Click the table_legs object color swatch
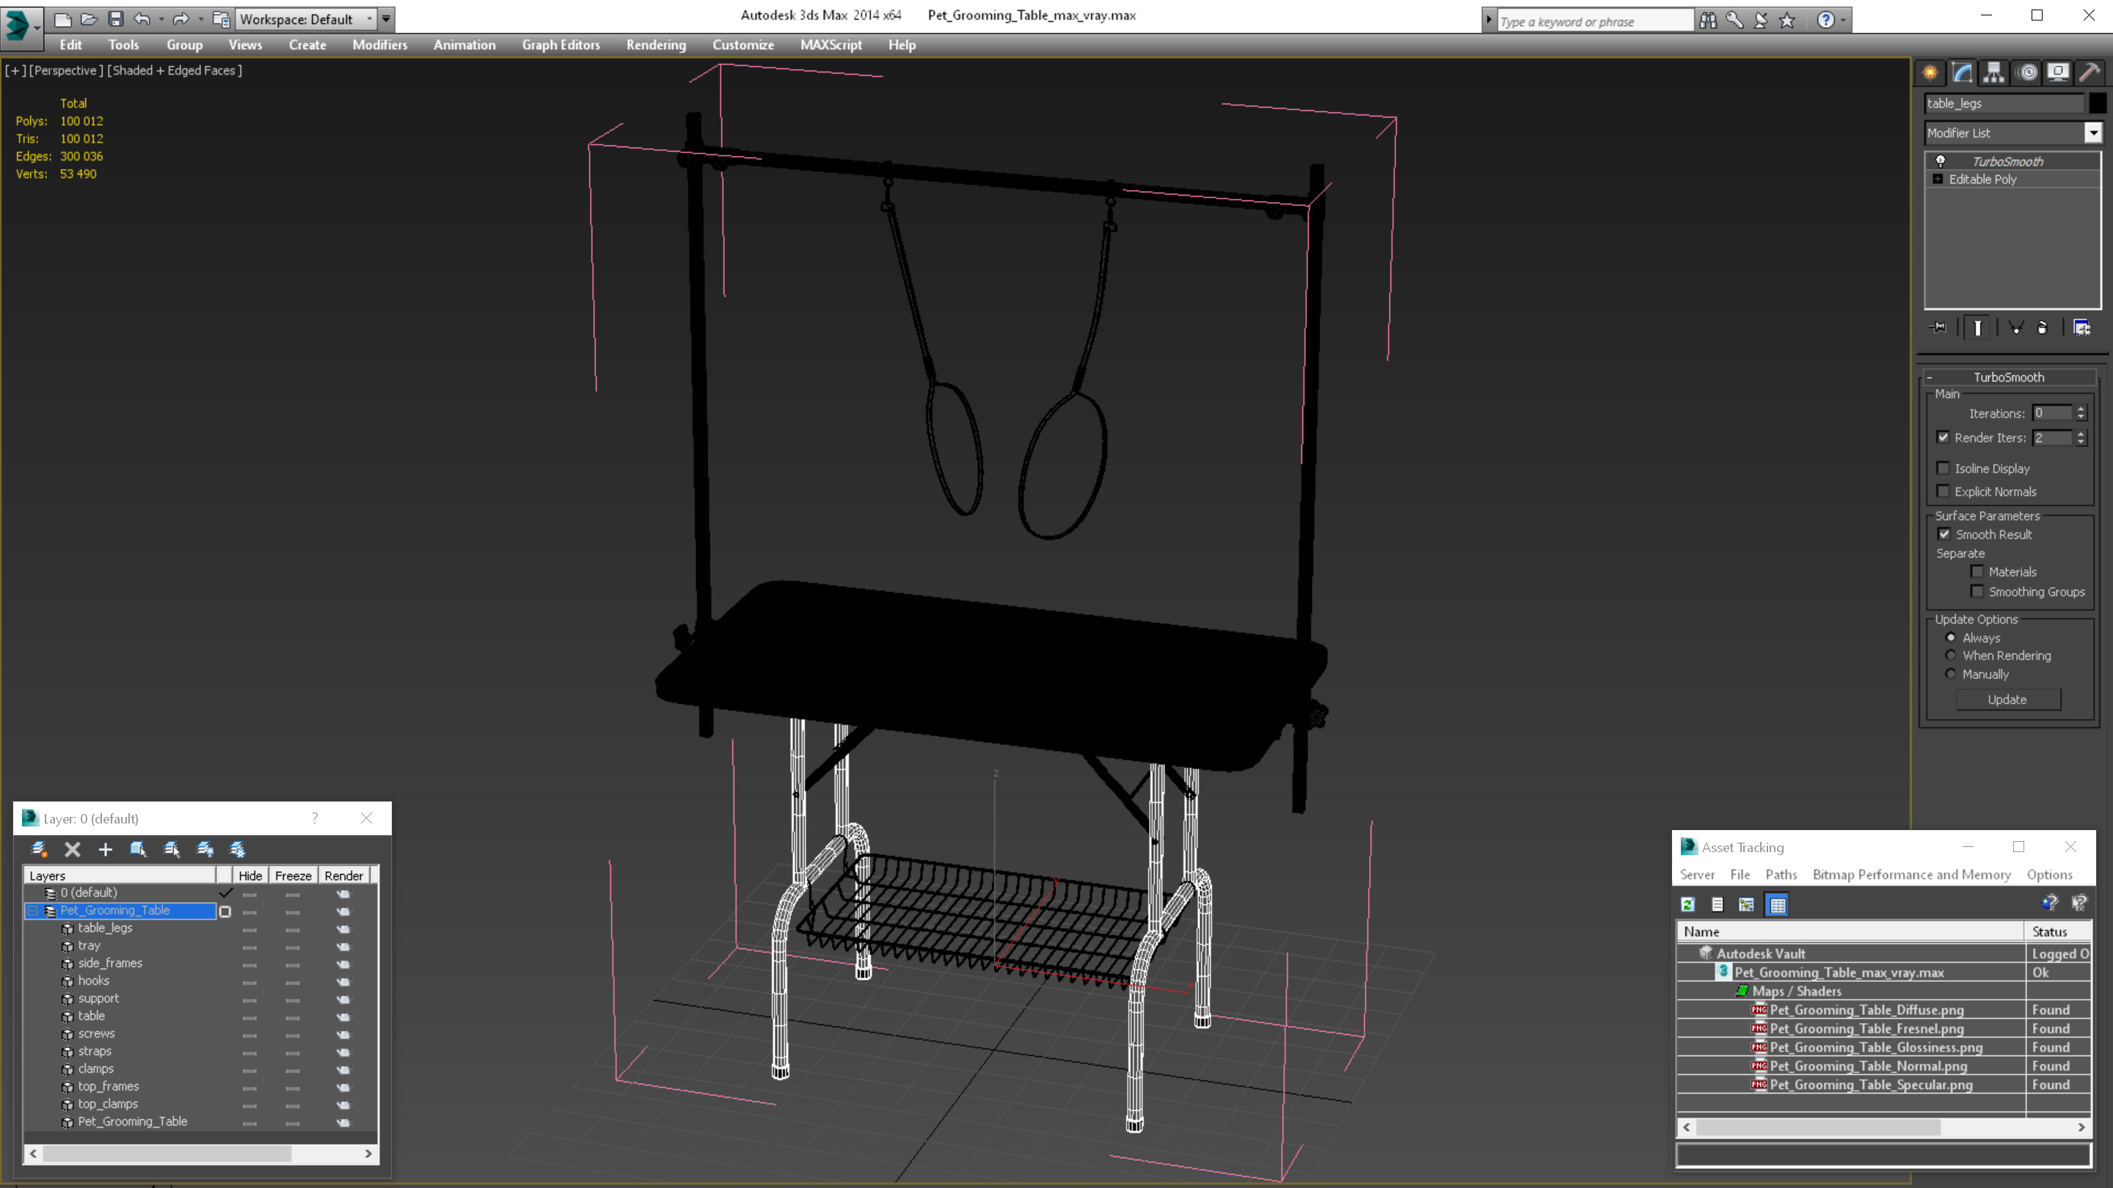Screen dimensions: 2113x1188 point(2097,103)
